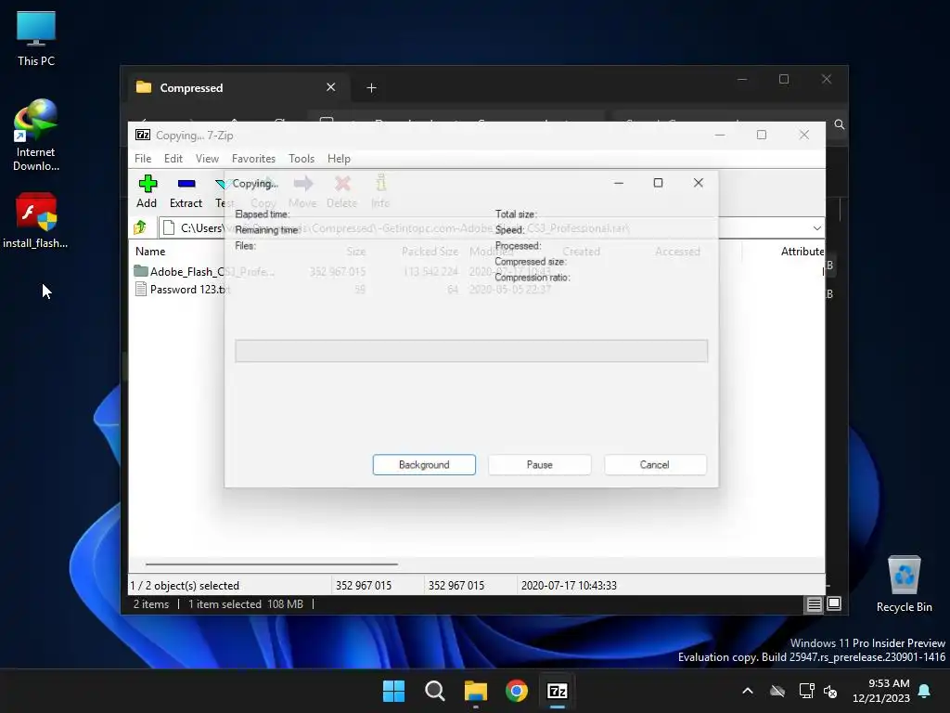Maximize the Copying dialog window
950x713 pixels.
(x=658, y=183)
